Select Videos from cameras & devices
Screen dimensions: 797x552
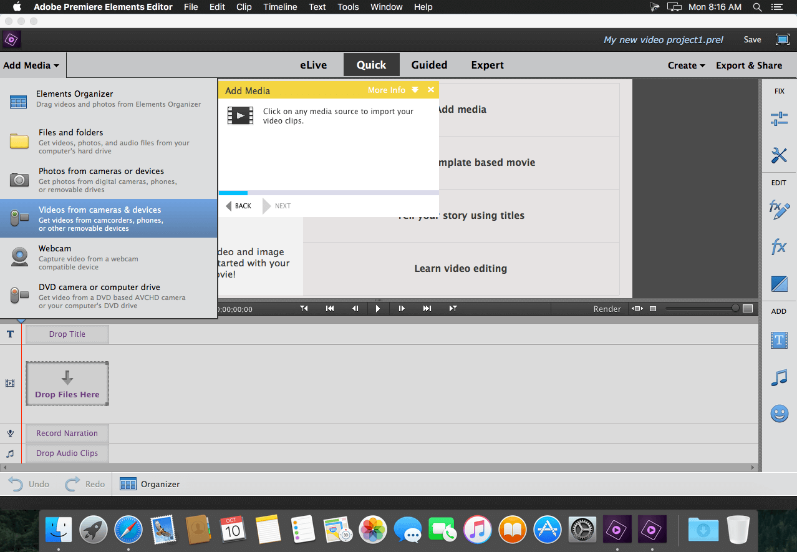[109, 218]
